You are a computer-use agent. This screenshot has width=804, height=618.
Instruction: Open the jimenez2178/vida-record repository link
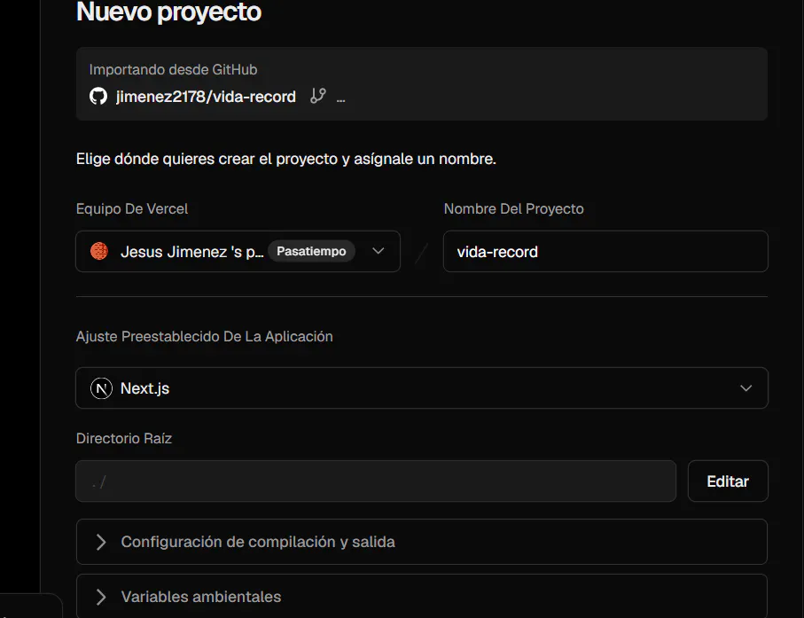(x=206, y=97)
